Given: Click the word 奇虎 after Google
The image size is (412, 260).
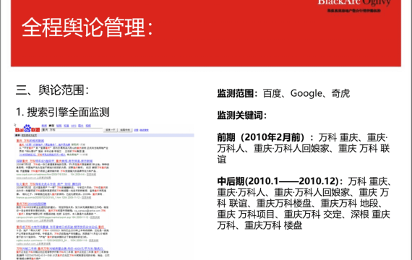Looking at the screenshot, I should click(340, 93).
